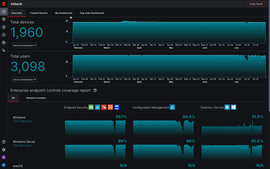Click the Azure AD diamond icon
The height and width of the screenshot is (169, 270).
click(227, 107)
